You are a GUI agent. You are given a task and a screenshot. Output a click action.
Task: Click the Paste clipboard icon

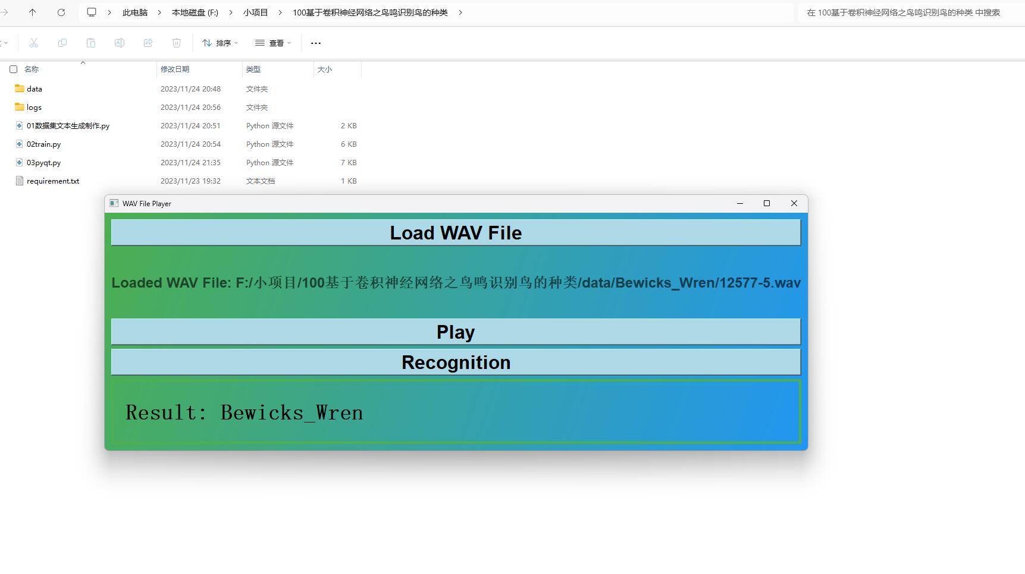pos(91,43)
